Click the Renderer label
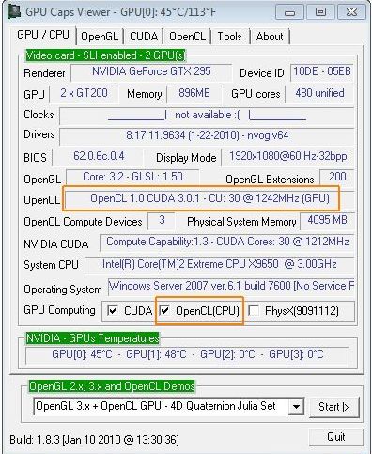 point(44,73)
